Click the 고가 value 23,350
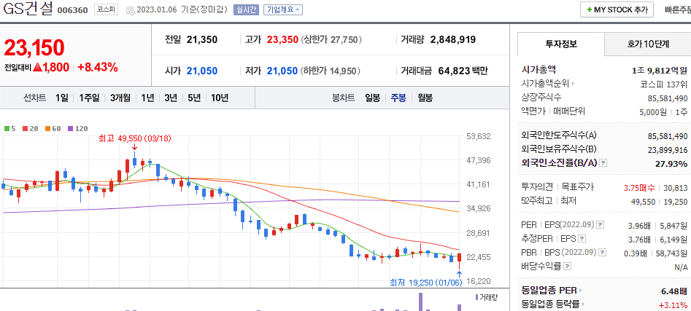The height and width of the screenshot is (311, 691). tap(283, 39)
